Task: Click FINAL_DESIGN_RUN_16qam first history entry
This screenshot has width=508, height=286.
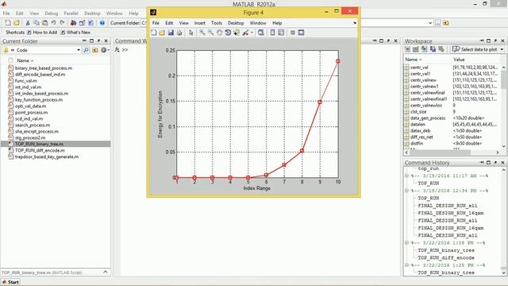Action: pos(451,213)
